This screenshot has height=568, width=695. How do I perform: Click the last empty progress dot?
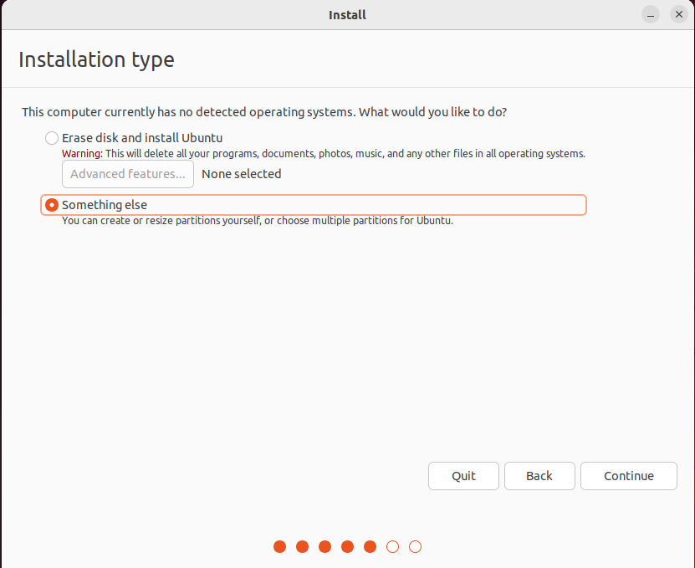point(416,547)
